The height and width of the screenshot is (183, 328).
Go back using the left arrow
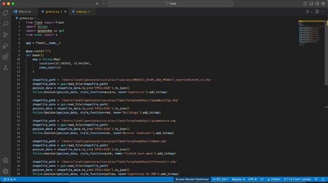(x=97, y=4)
